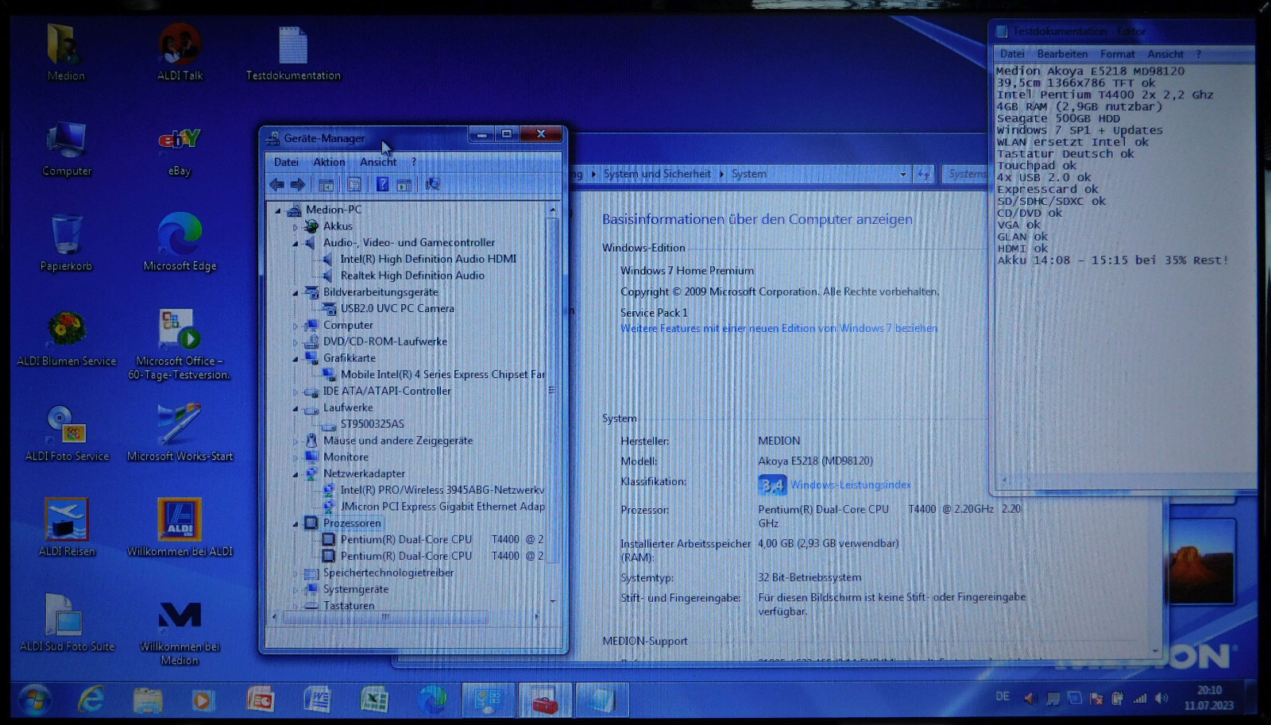Select the Papierkorb recycle bin icon

pyautogui.click(x=66, y=243)
